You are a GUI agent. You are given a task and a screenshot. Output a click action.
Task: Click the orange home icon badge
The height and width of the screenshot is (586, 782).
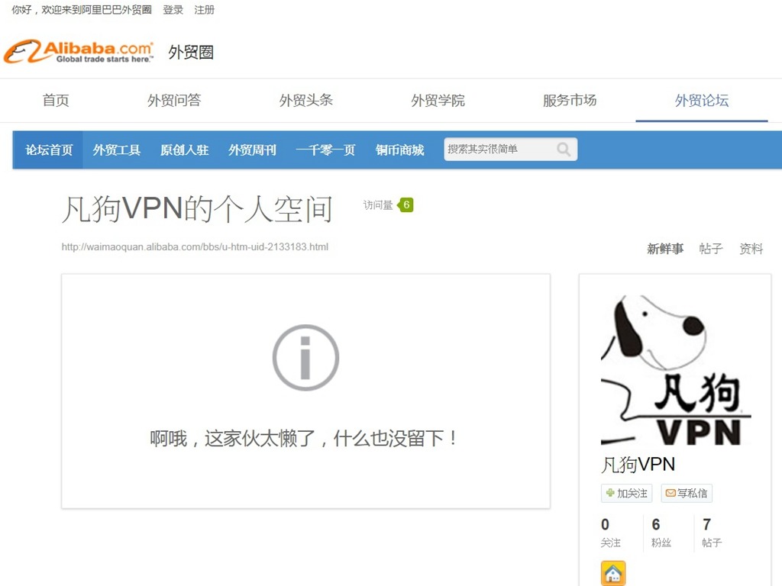tap(613, 573)
